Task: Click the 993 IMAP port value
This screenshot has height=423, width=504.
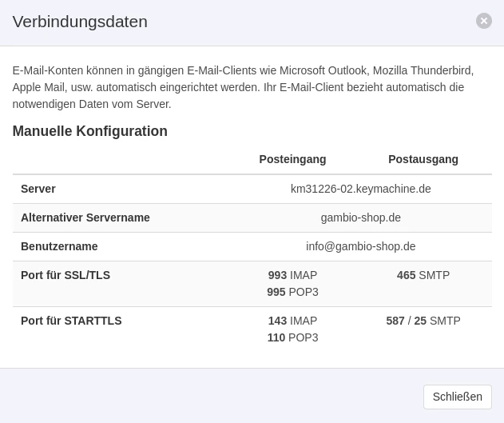Action: coord(292,275)
